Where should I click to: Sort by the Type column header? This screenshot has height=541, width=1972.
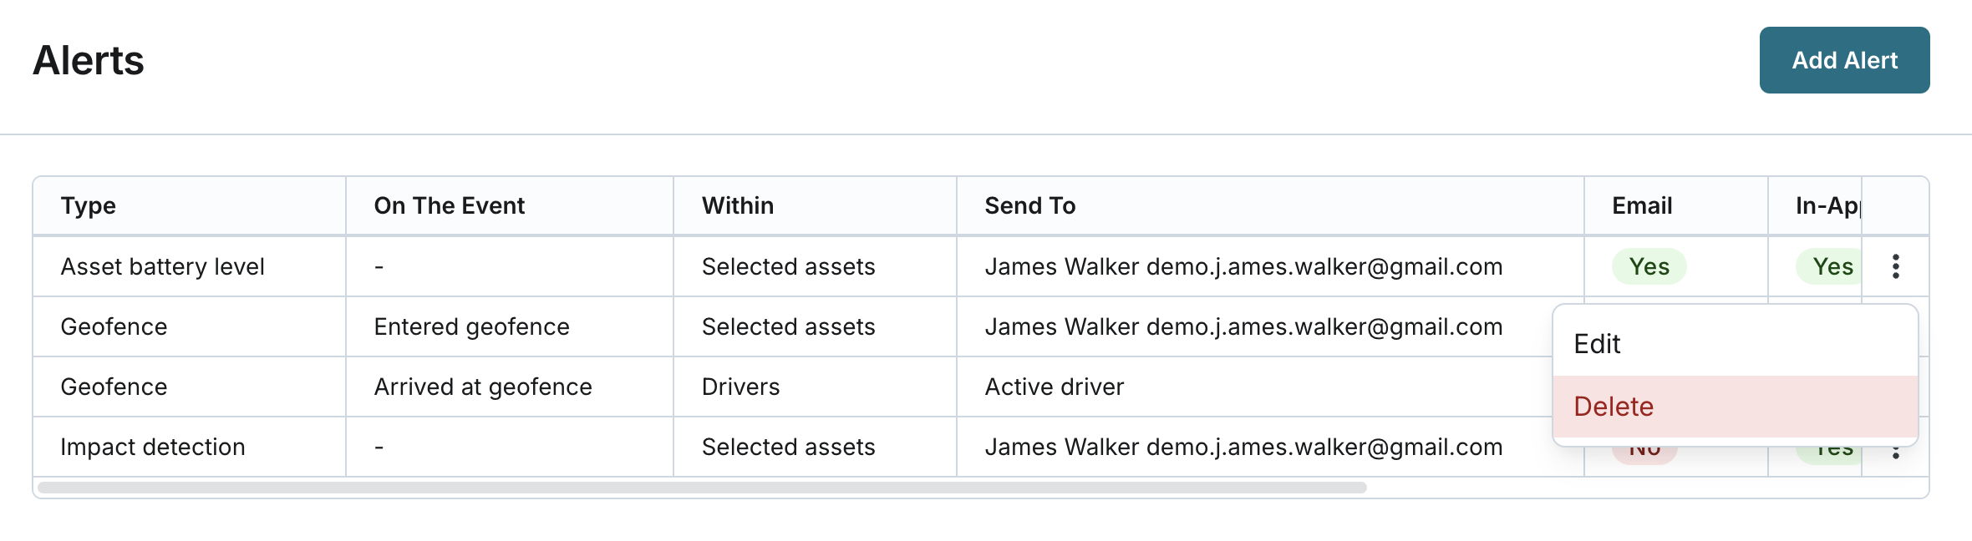[x=89, y=205]
